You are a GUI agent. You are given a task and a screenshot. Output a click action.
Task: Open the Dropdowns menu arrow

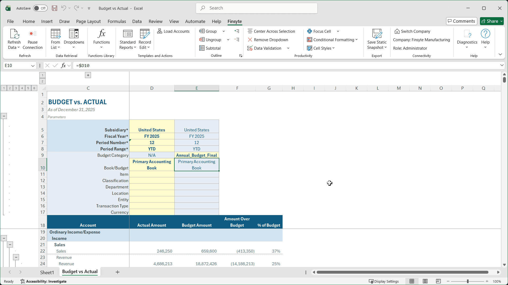click(74, 47)
